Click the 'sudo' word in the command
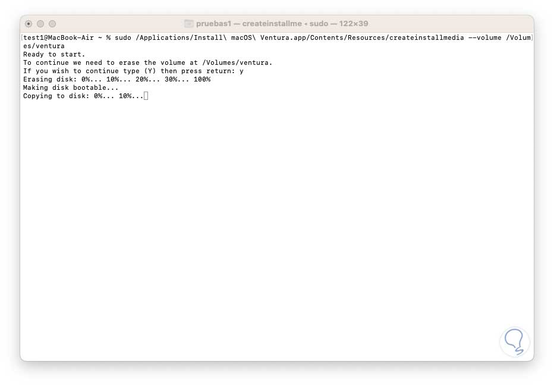The width and height of the screenshot is (554, 386). tap(123, 37)
